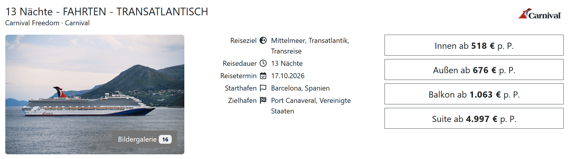The image size is (568, 159).
Task: Click the 16 photo count badge
Action: click(x=165, y=139)
